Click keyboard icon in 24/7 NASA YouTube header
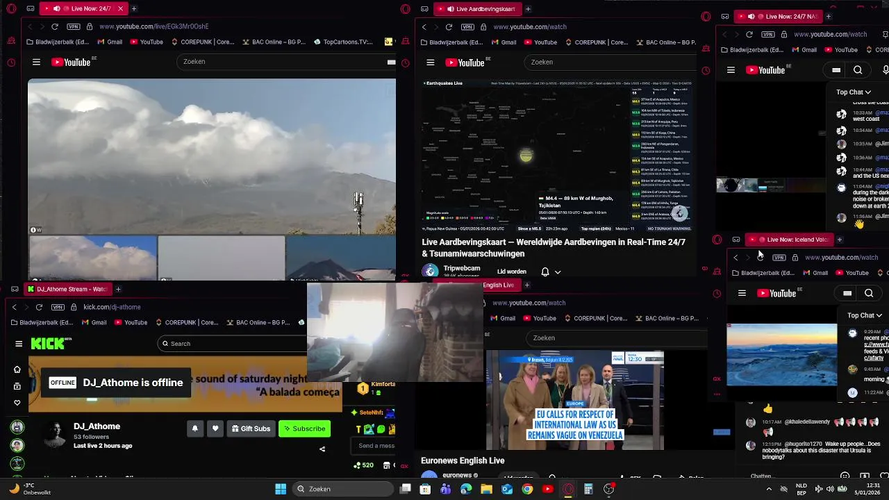 tap(836, 70)
